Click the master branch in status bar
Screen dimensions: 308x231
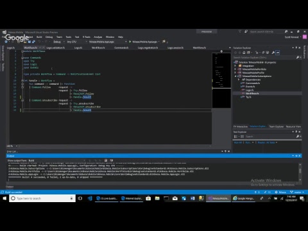(297, 192)
